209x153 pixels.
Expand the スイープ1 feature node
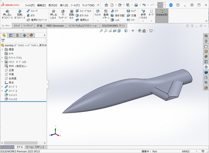(x=2, y=87)
